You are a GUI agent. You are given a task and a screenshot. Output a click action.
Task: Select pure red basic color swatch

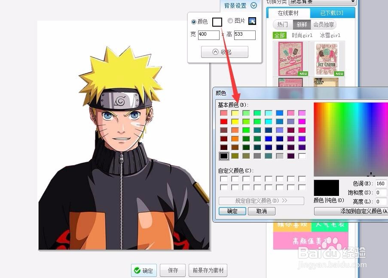click(x=224, y=122)
